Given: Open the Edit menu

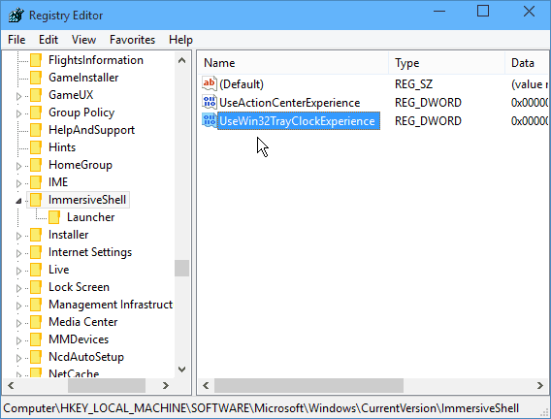Looking at the screenshot, I should click(49, 40).
